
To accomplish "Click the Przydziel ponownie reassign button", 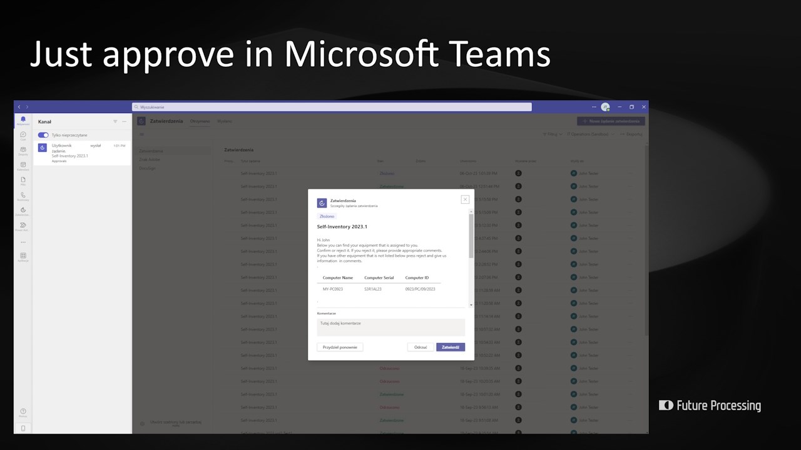I will [x=340, y=347].
